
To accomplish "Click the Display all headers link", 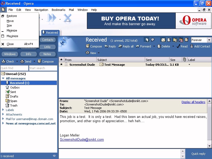I will 193,102.
